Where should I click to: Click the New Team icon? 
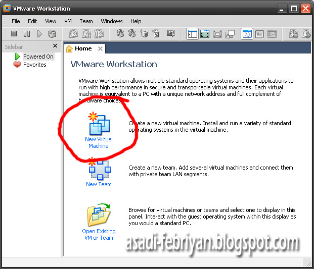click(99, 169)
